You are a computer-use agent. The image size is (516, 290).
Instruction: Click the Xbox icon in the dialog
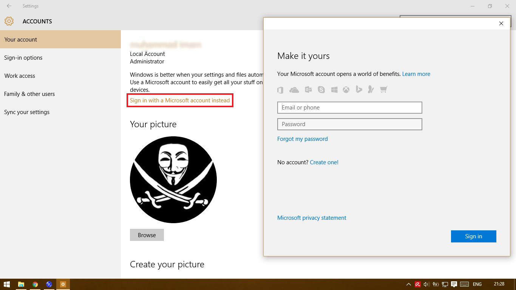346,89
